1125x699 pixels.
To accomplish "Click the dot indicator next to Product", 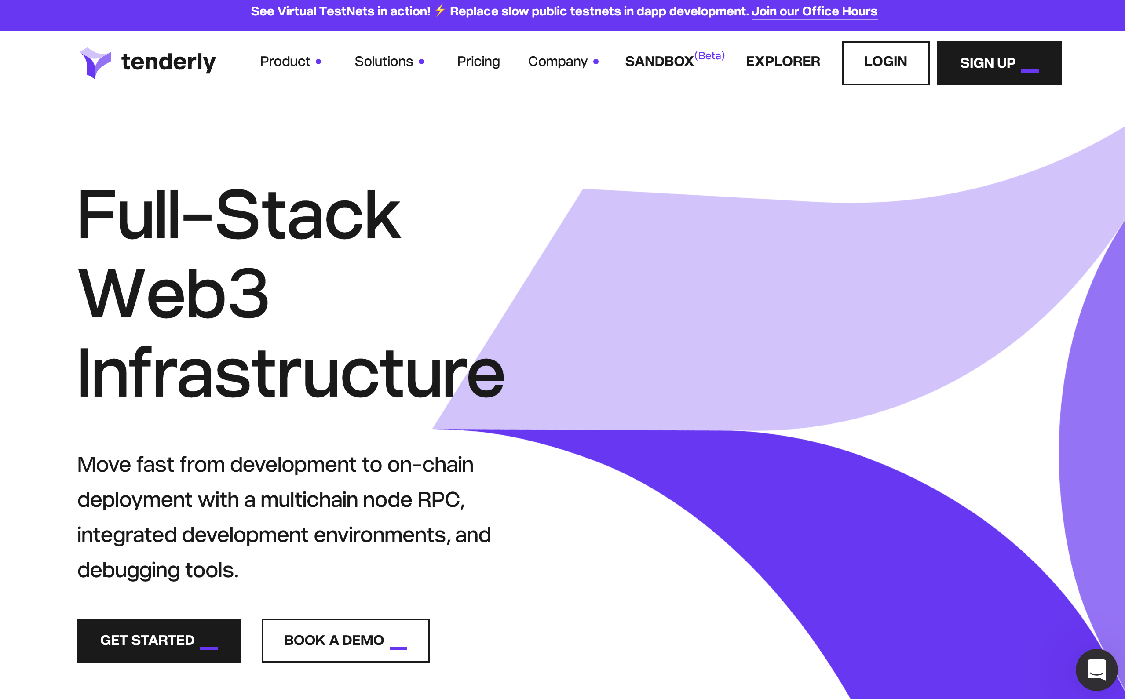I will 318,62.
